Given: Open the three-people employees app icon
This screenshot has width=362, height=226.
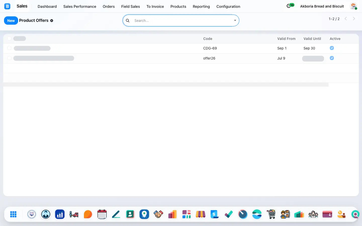Looking at the screenshot, I should pyautogui.click(x=313, y=214).
